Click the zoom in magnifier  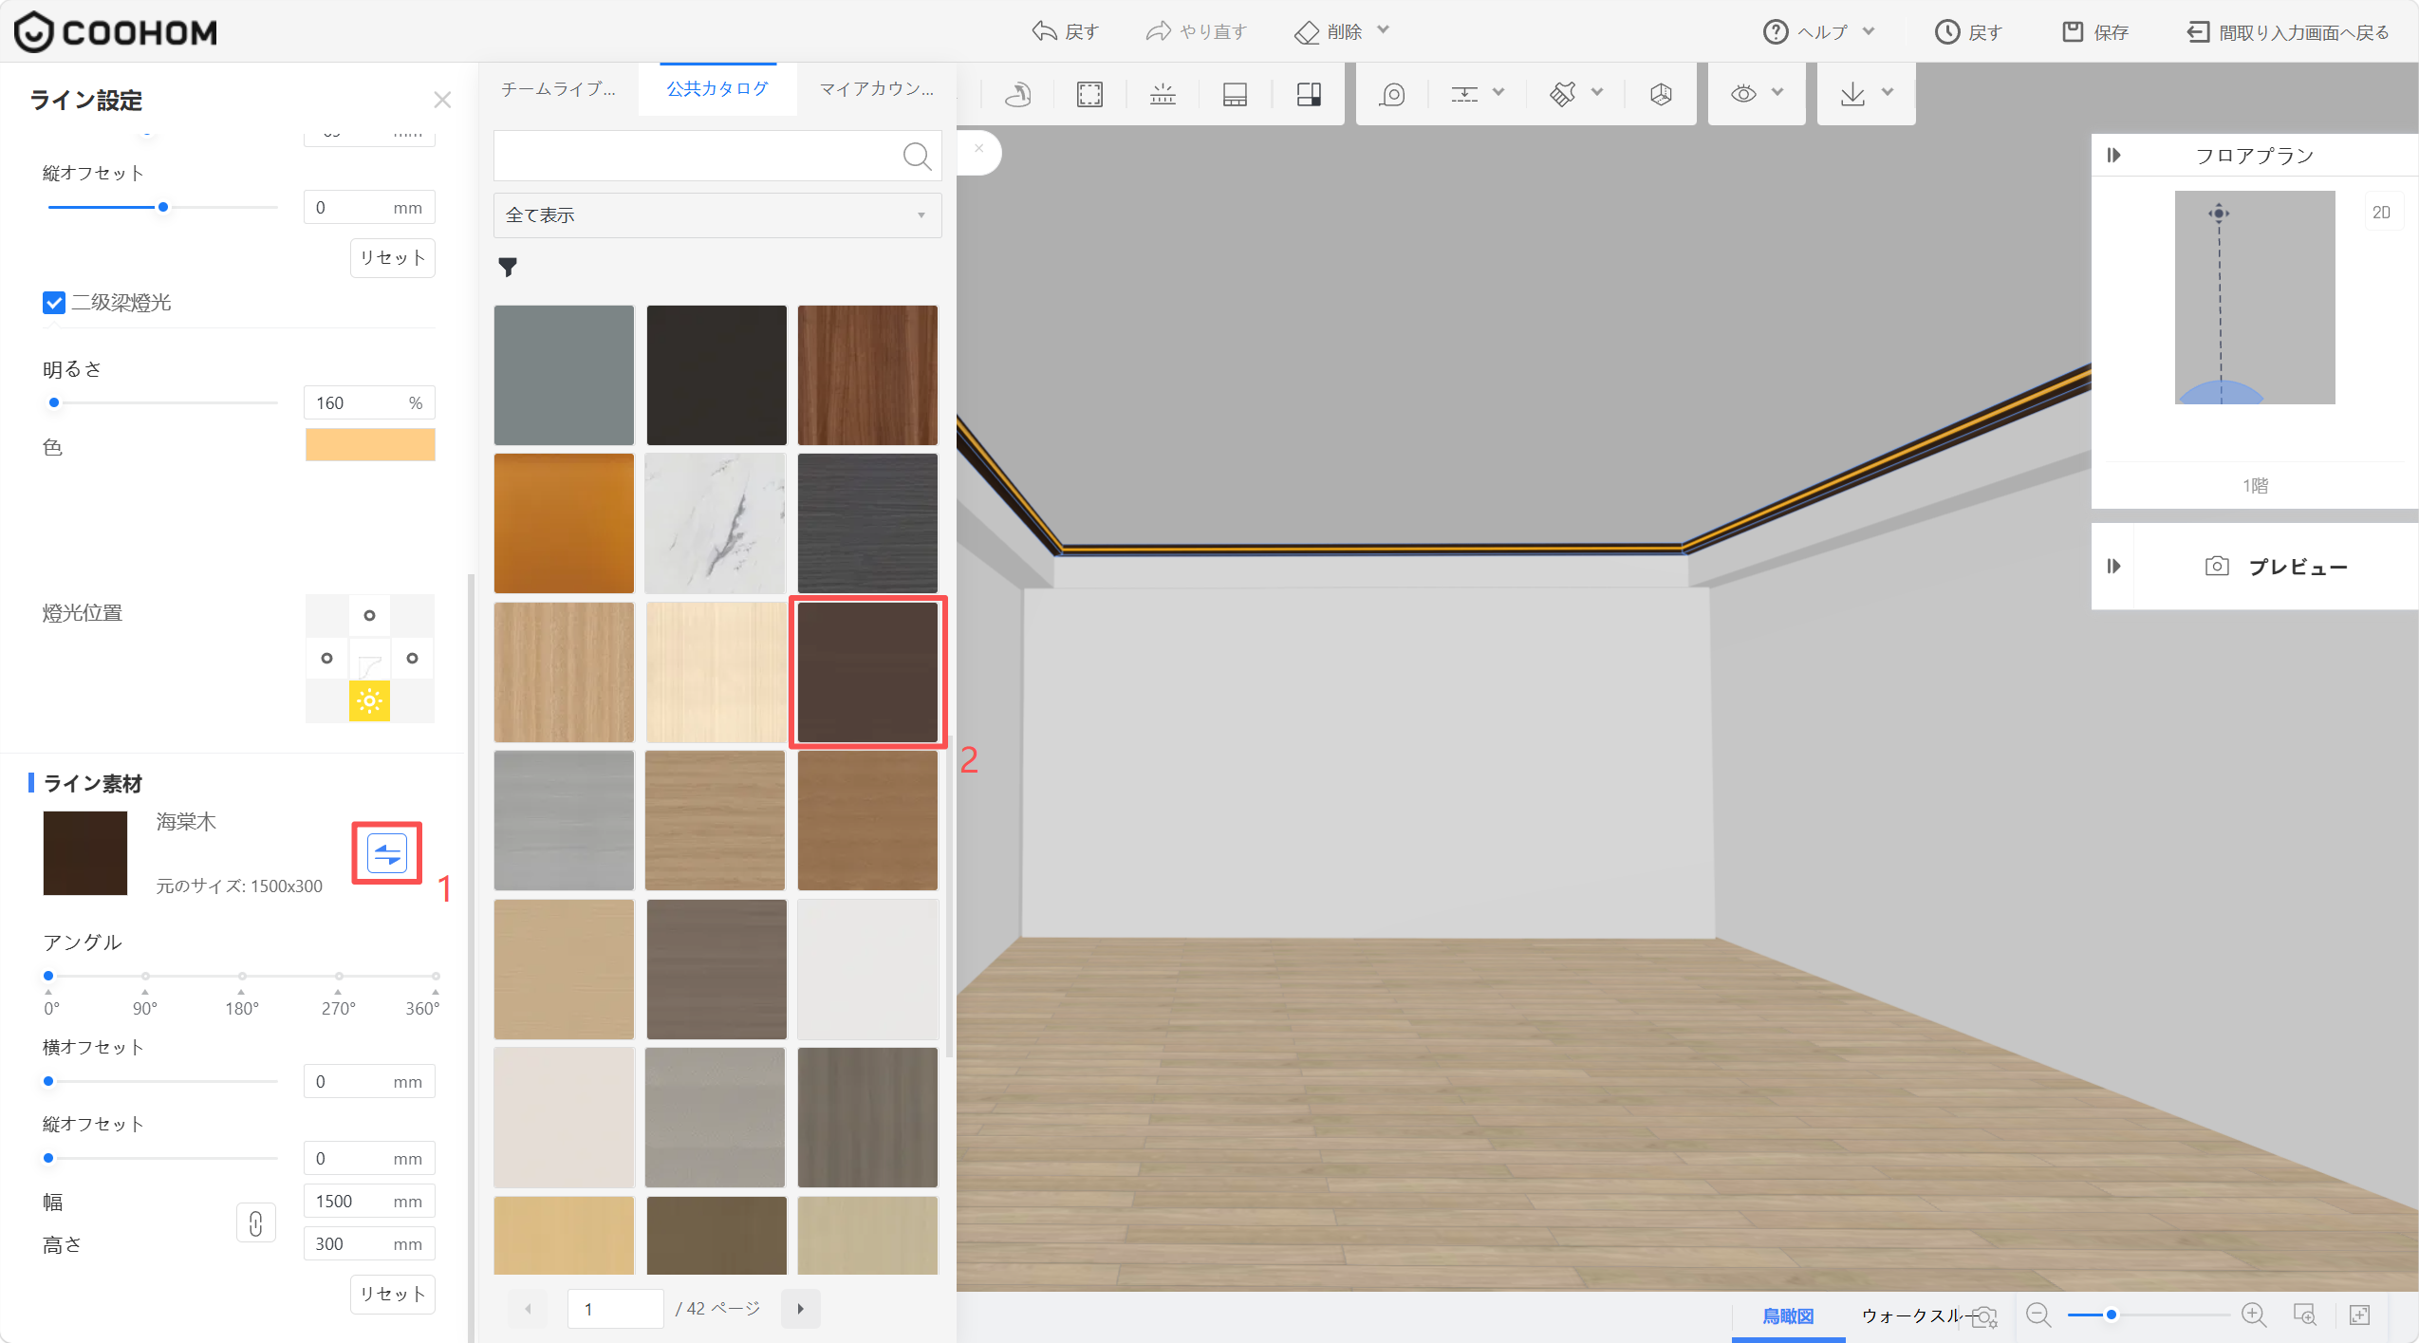[2254, 1315]
